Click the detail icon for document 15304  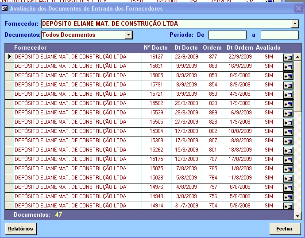pyautogui.click(x=288, y=132)
